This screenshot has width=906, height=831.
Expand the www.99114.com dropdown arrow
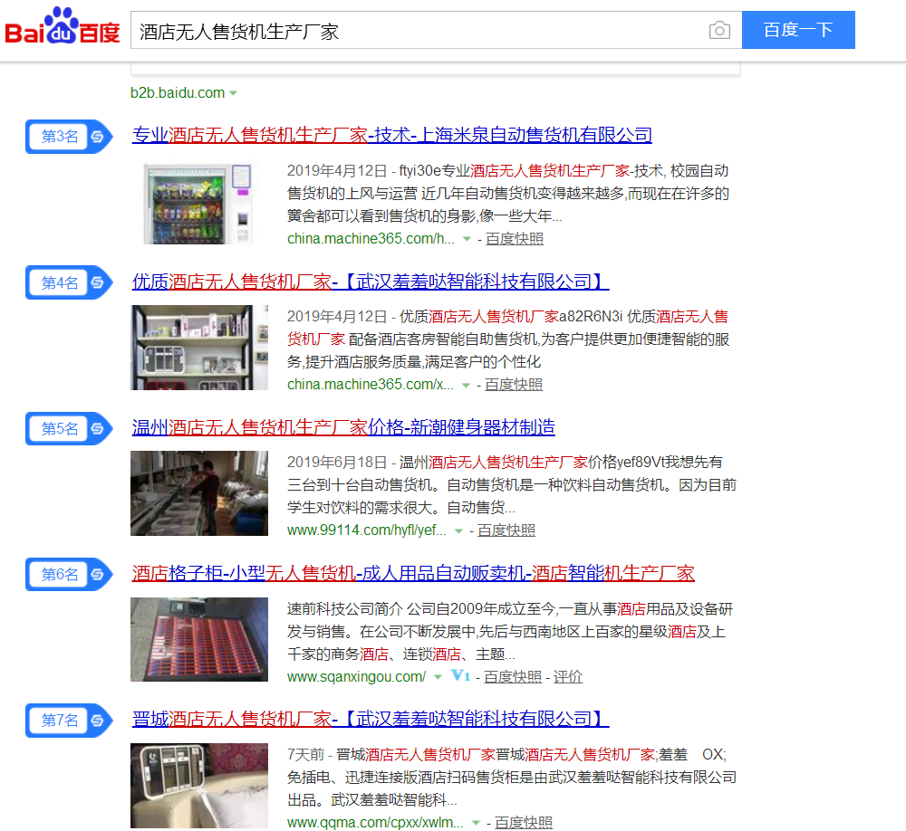pyautogui.click(x=458, y=530)
